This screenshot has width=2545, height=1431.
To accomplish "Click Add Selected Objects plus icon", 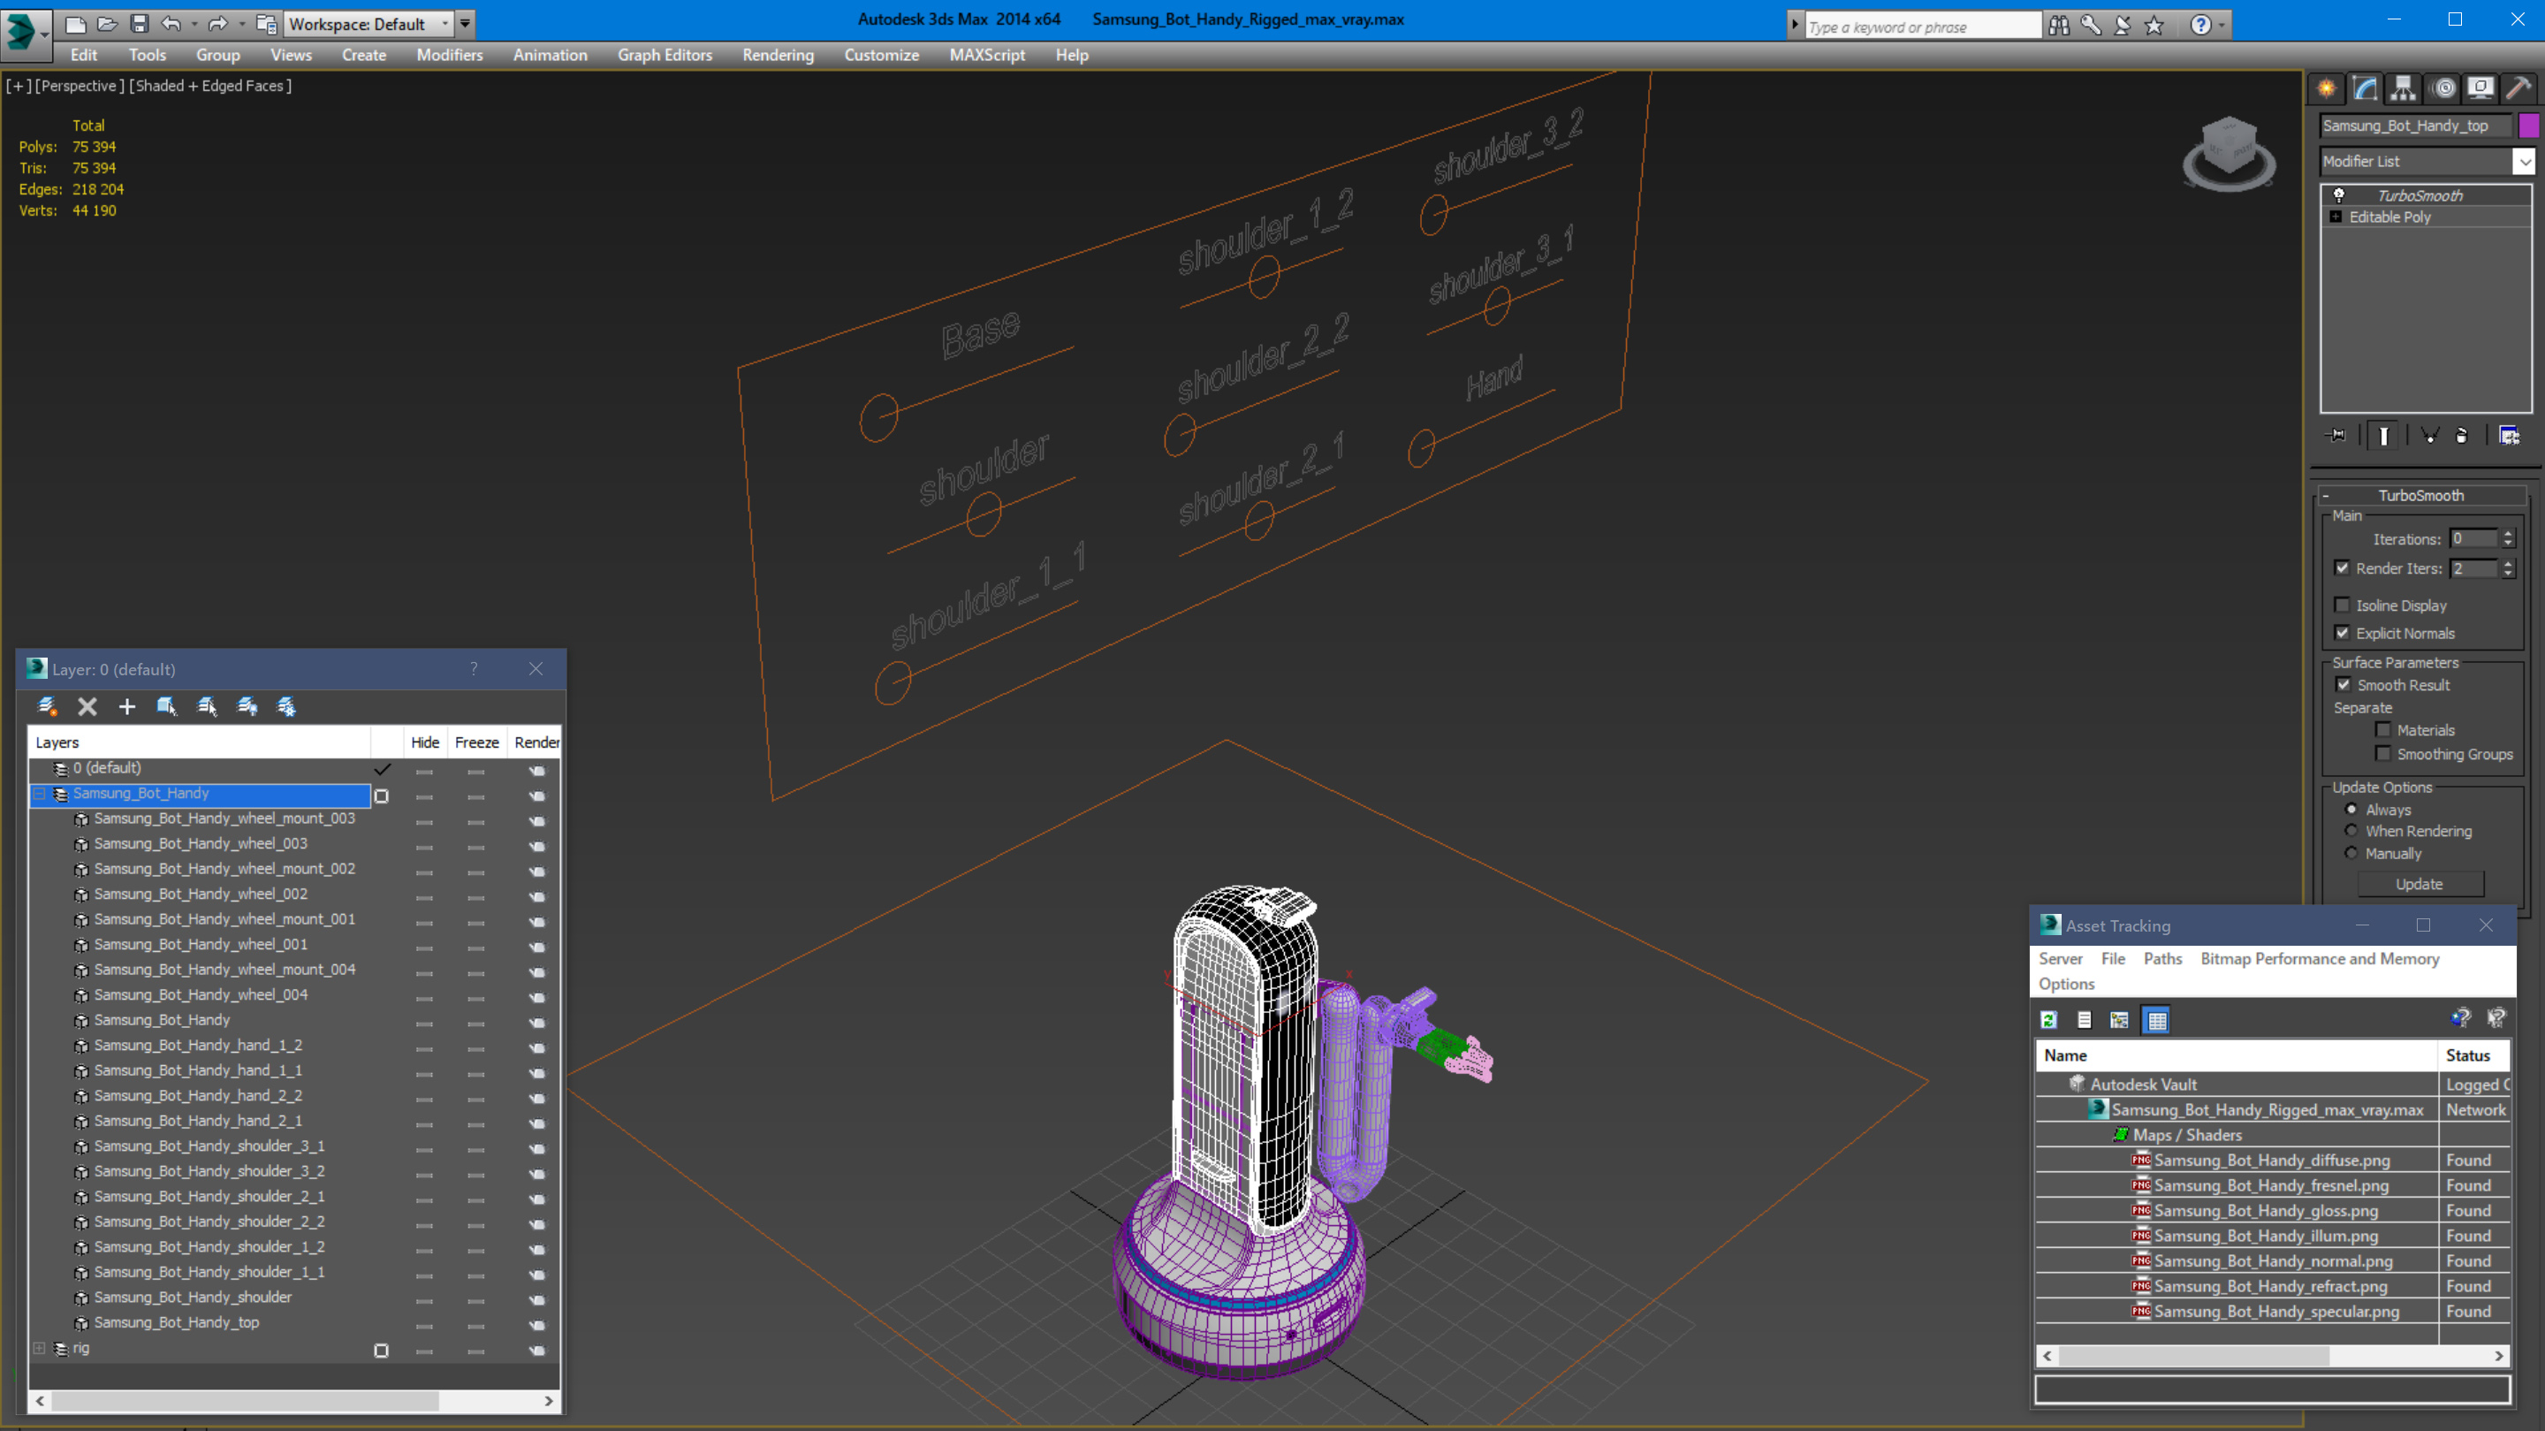I will click(126, 705).
